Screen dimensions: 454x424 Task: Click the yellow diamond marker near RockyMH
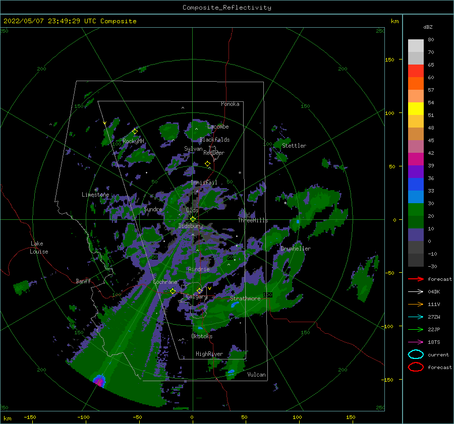point(135,132)
